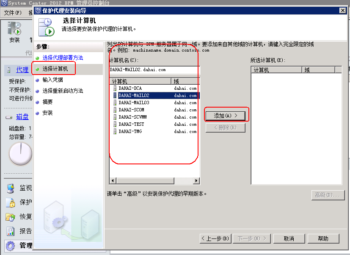Click the server icon beside DAHAI-DCA
The height and width of the screenshot is (255, 350).
115,88
